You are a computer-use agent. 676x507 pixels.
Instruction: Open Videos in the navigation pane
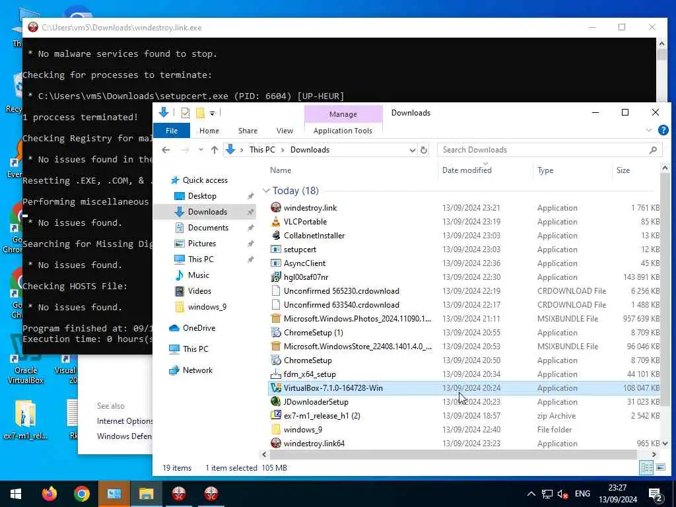pyautogui.click(x=199, y=291)
